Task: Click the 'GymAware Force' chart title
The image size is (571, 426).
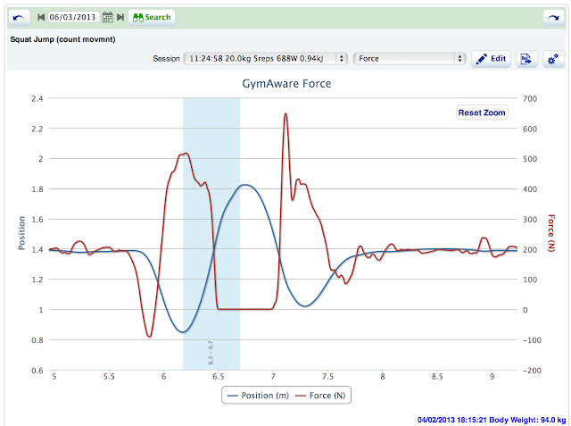Action: [286, 83]
